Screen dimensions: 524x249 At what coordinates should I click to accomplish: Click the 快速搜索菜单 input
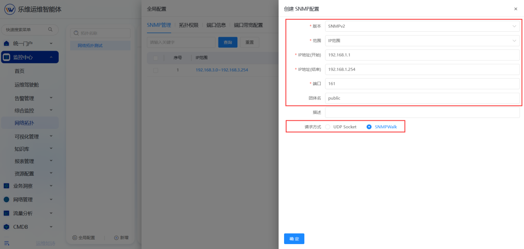[x=30, y=30]
